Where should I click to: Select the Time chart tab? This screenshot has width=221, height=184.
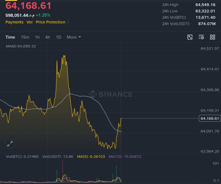coord(10,37)
